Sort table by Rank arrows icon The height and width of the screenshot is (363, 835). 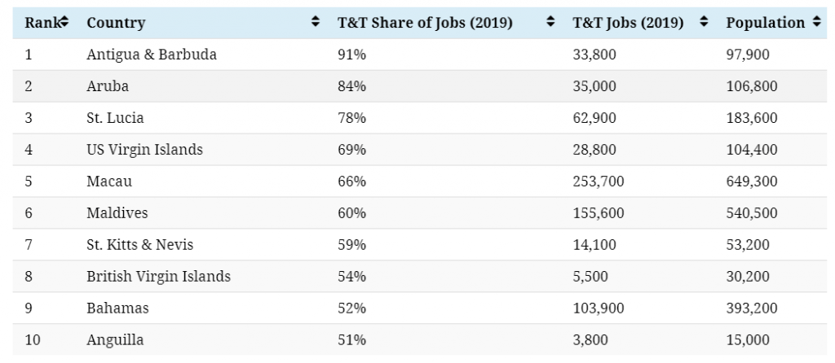pos(64,22)
